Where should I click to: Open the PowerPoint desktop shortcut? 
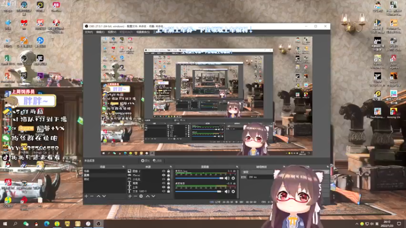[8, 80]
